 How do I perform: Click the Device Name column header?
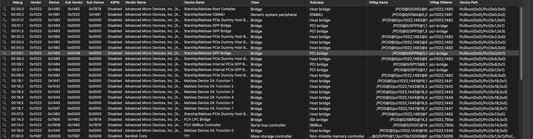click(x=194, y=2)
